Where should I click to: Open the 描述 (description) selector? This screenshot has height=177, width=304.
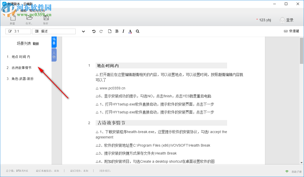pos(54,31)
